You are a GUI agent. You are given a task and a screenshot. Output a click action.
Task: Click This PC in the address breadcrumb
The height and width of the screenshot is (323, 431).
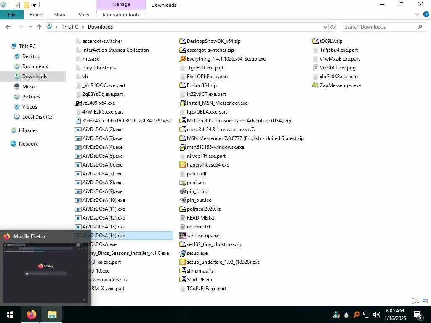(x=70, y=27)
